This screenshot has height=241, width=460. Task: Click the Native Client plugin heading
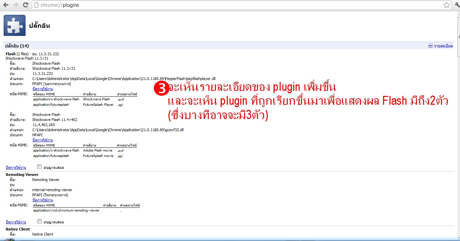point(18,229)
